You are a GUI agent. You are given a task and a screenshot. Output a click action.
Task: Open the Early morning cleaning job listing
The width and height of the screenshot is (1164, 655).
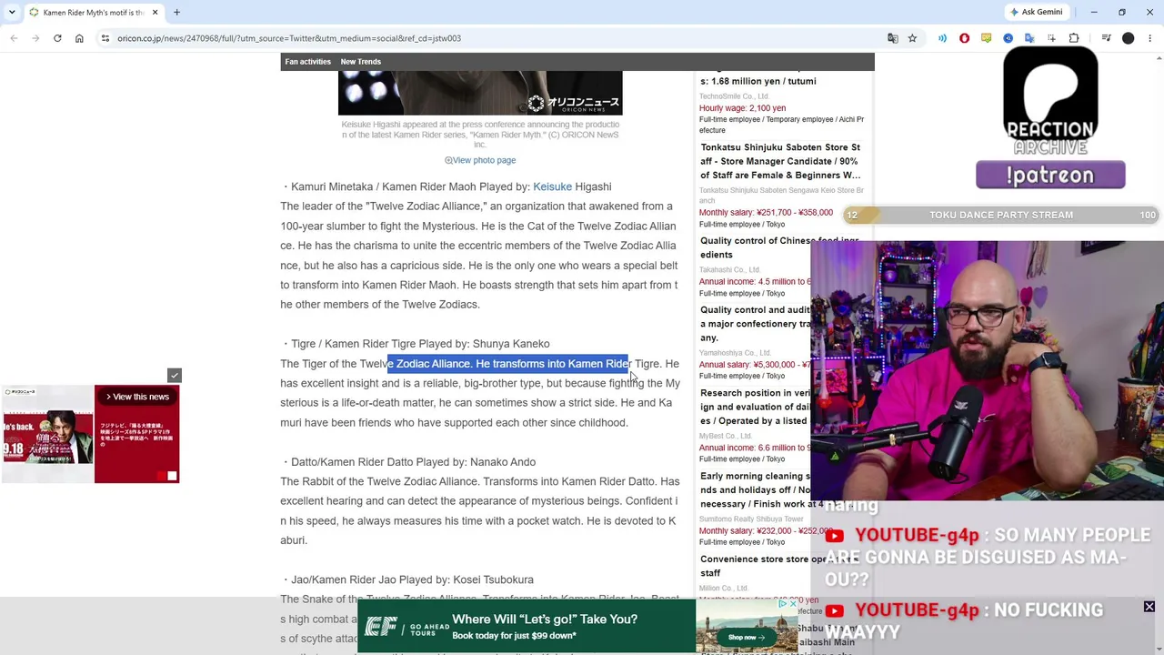pyautogui.click(x=755, y=490)
